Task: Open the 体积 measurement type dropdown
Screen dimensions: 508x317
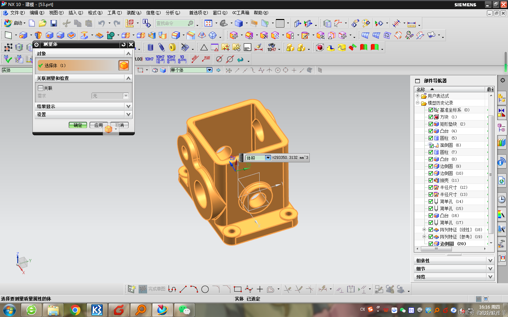Action: pos(268,158)
